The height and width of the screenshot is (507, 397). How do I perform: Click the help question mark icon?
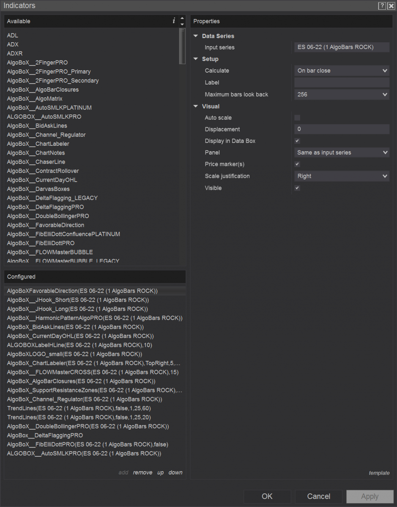(x=382, y=5)
